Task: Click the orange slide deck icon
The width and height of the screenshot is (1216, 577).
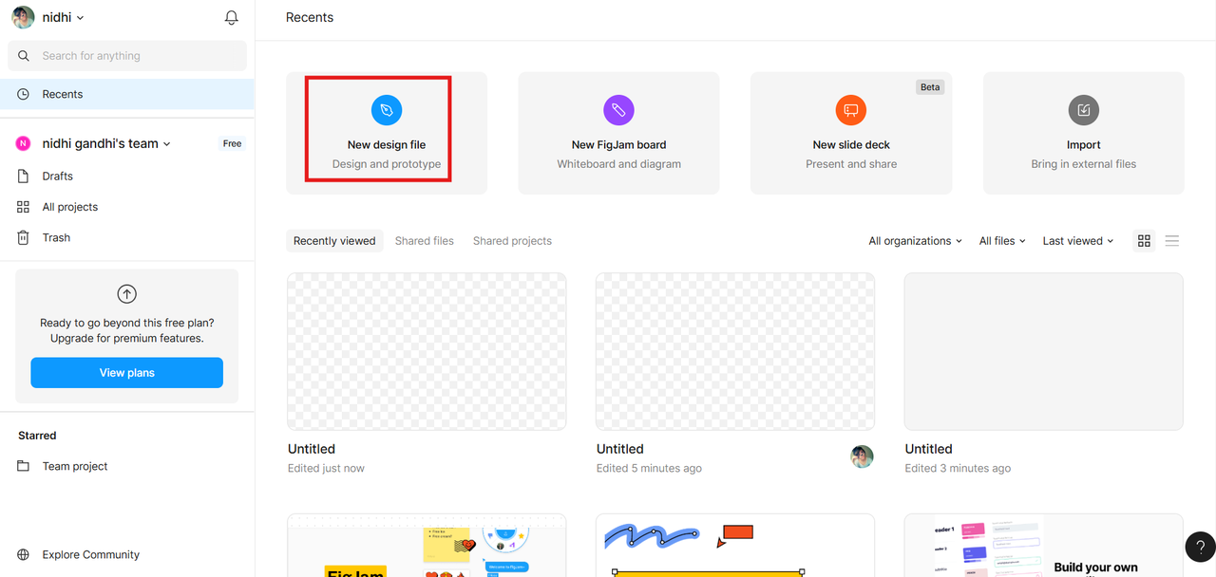Action: pos(851,110)
